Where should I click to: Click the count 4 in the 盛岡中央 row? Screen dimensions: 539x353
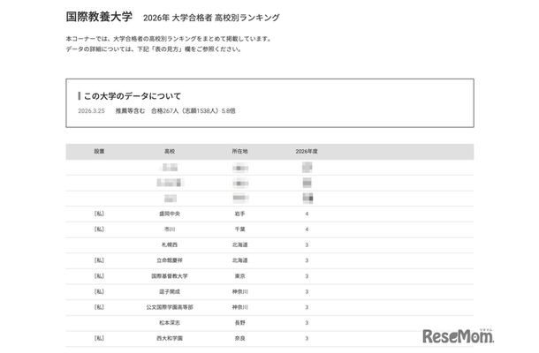click(x=307, y=214)
